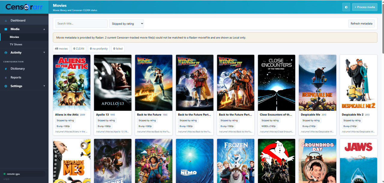The image size is (384, 183).
Task: Click the Reports list icon
Action: point(6,77)
